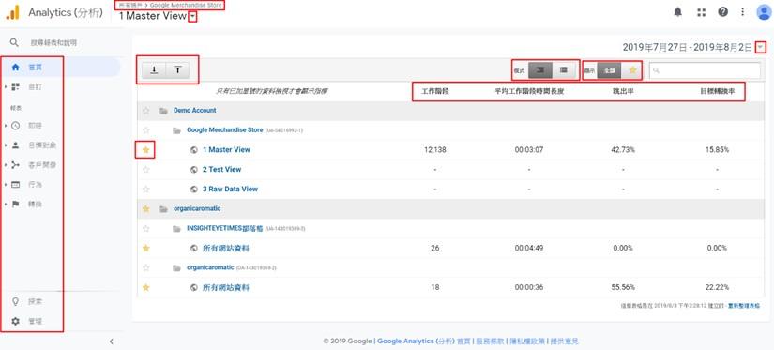Star the INSIGHTEYETIMES部落格 property row

145,229
